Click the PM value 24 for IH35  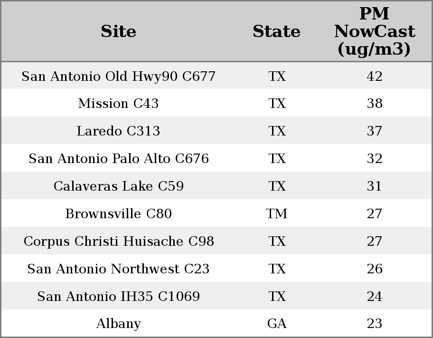(375, 296)
